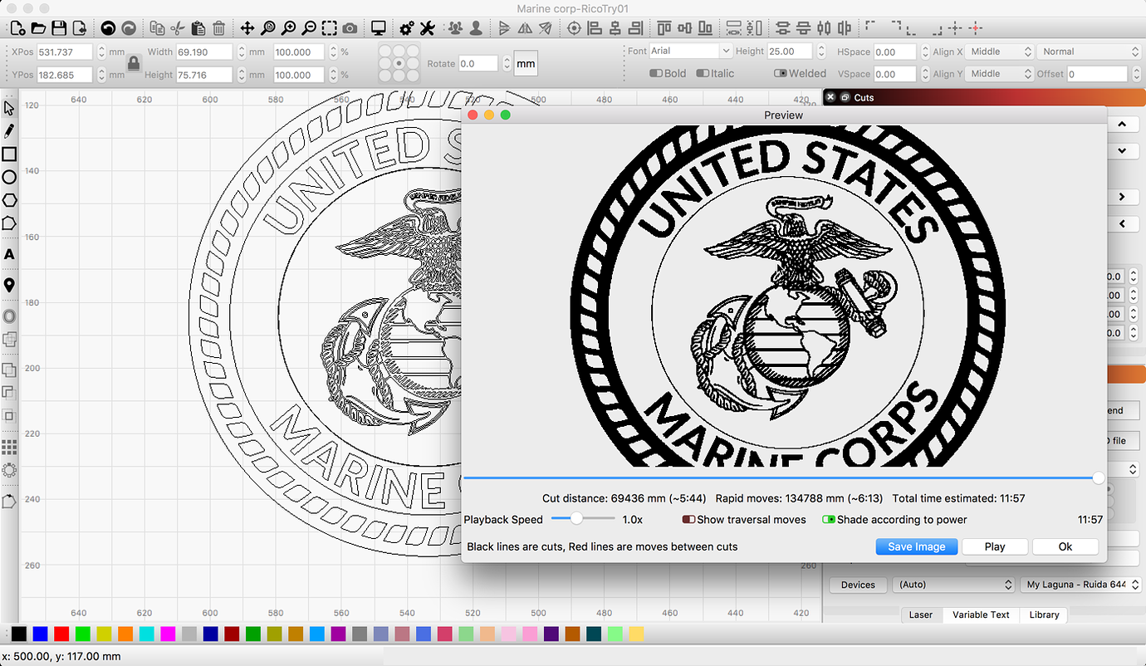Screen dimensions: 1146x666
Task: Undo the last action
Action: 108,28
